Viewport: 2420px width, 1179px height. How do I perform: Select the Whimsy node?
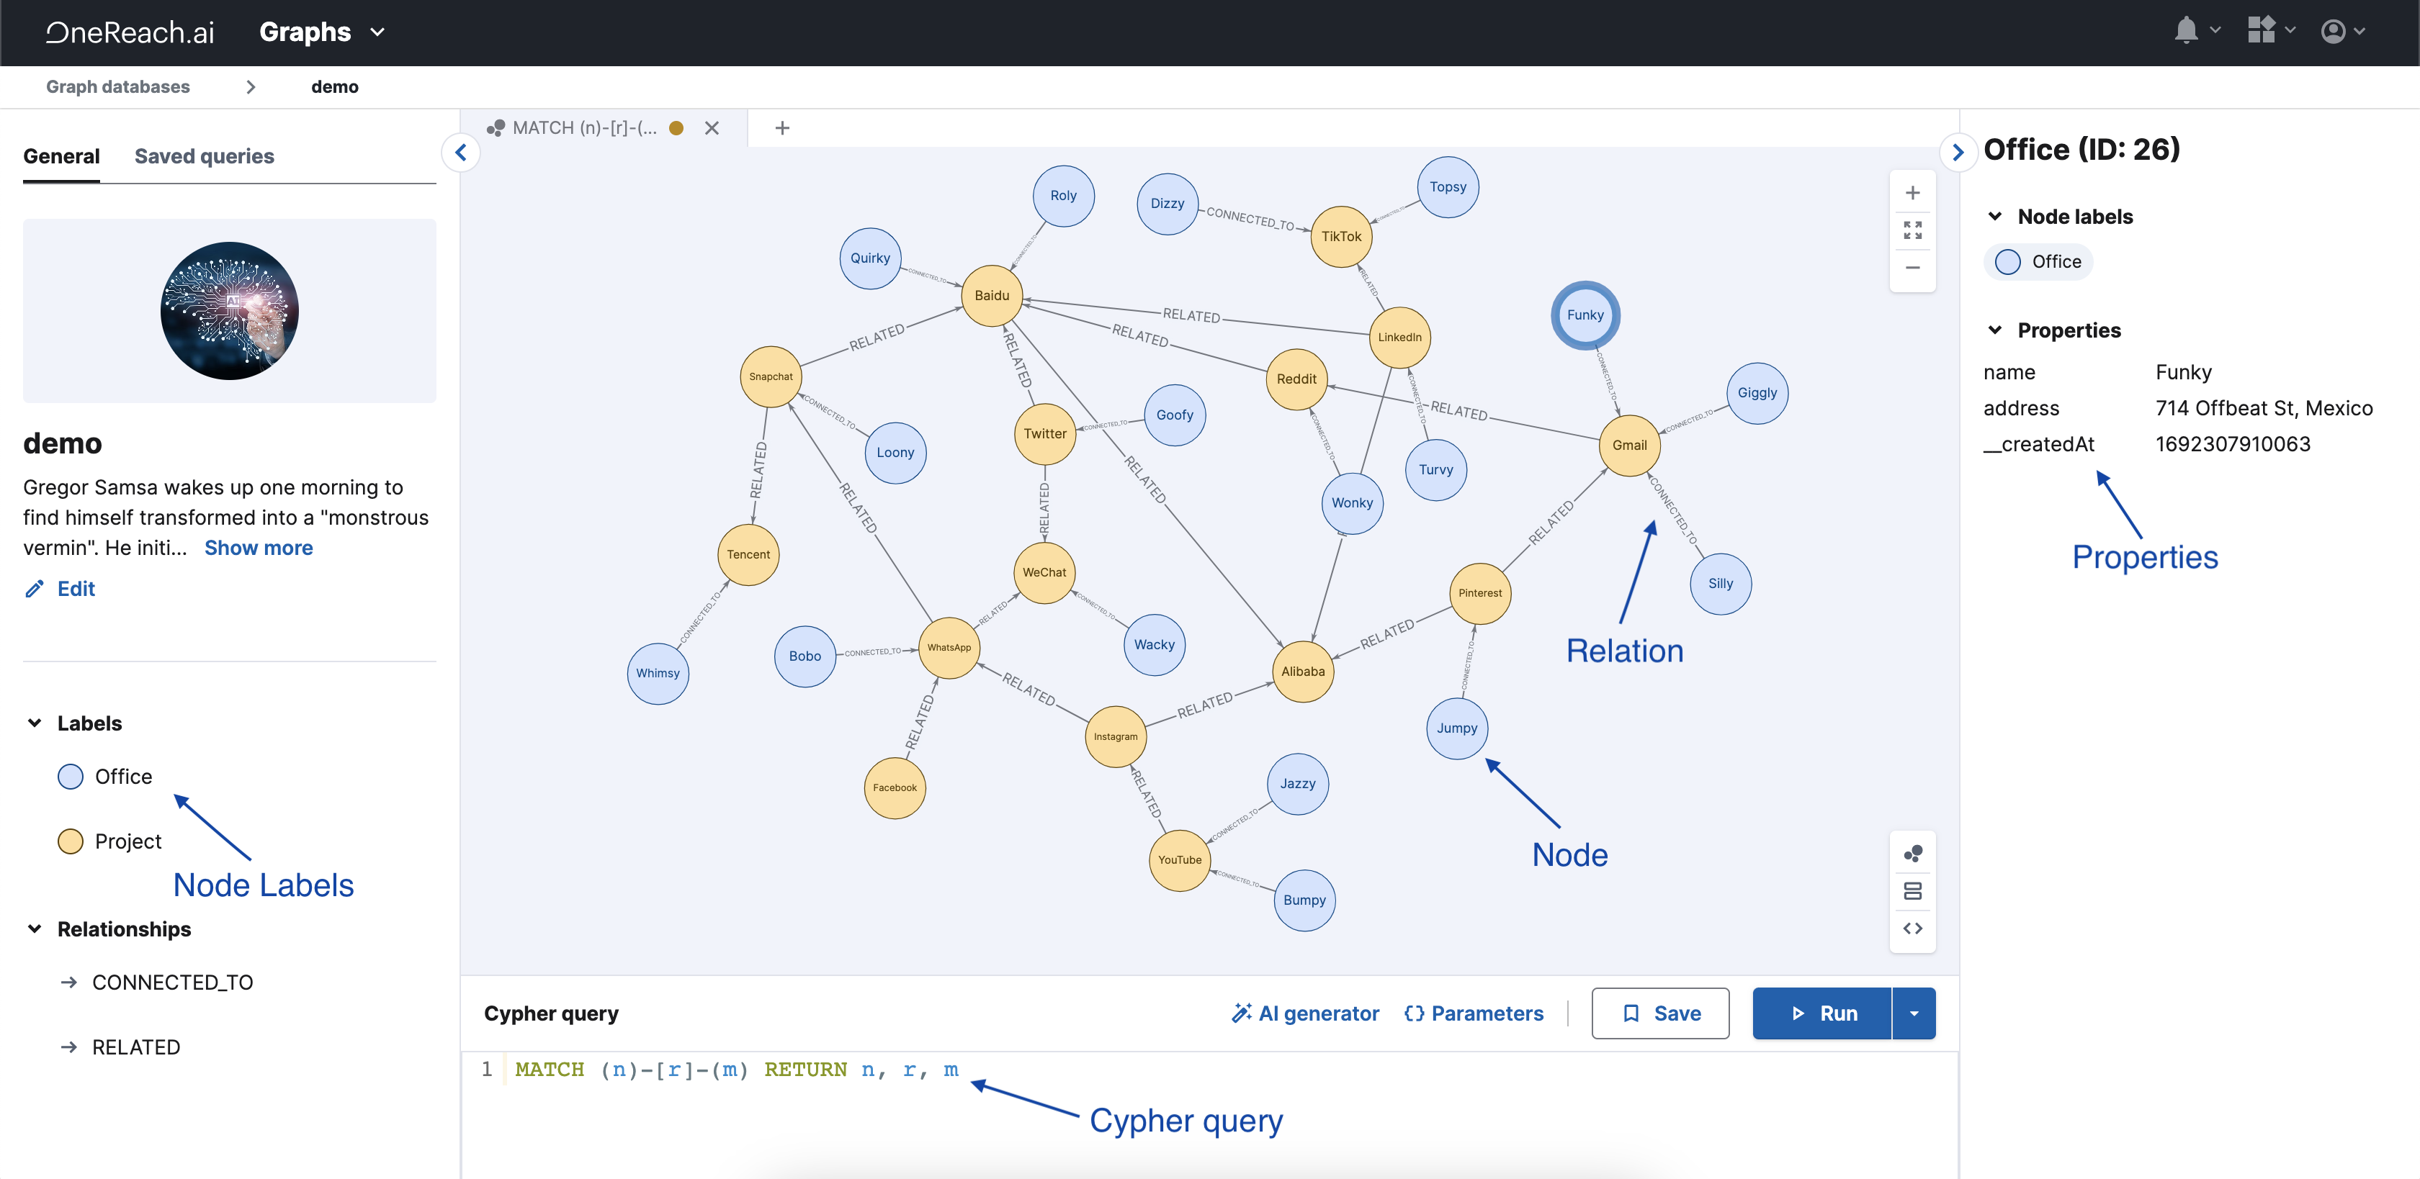point(658,673)
